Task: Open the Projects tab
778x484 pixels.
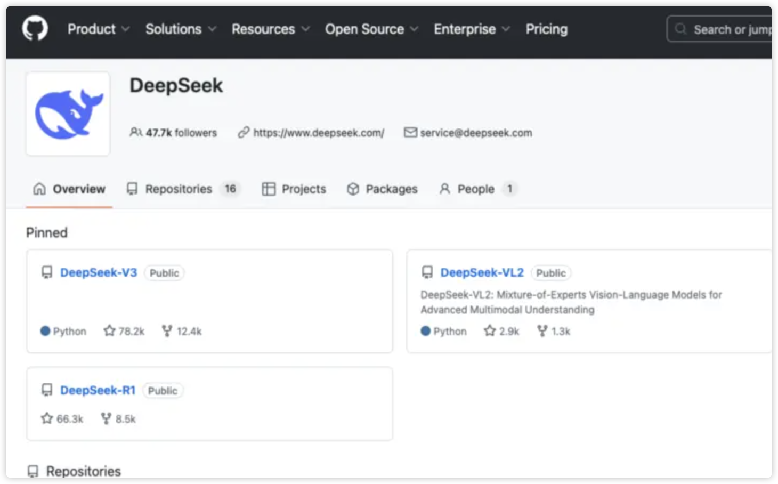Action: pyautogui.click(x=294, y=189)
